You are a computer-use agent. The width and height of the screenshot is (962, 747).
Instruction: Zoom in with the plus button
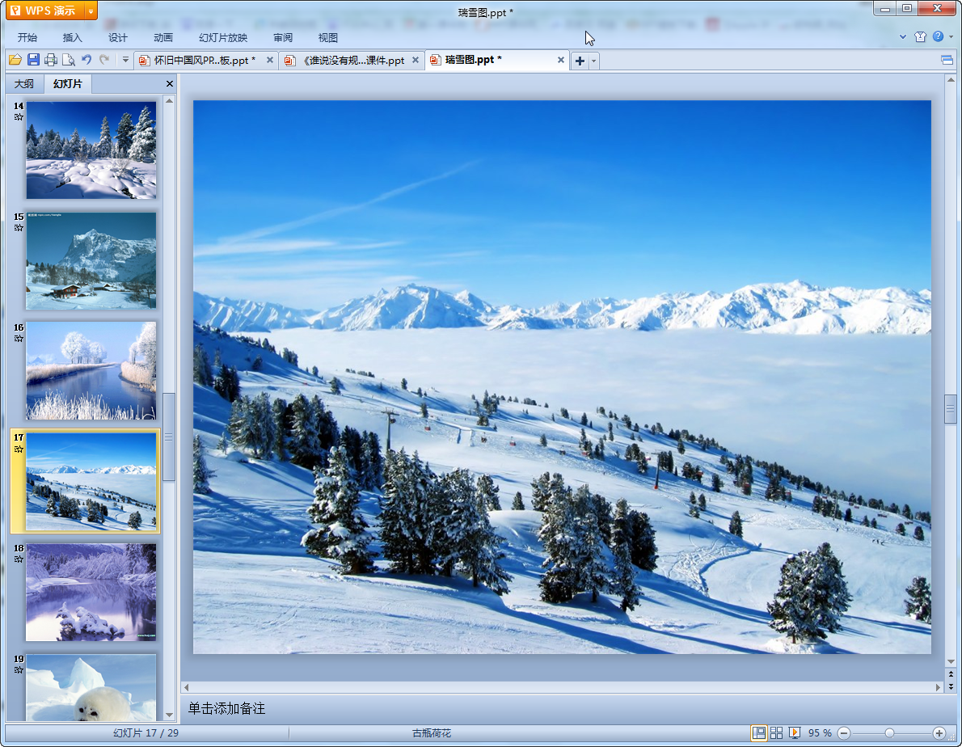(x=939, y=733)
